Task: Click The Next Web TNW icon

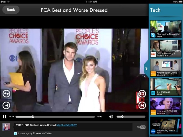Action: point(153,55)
